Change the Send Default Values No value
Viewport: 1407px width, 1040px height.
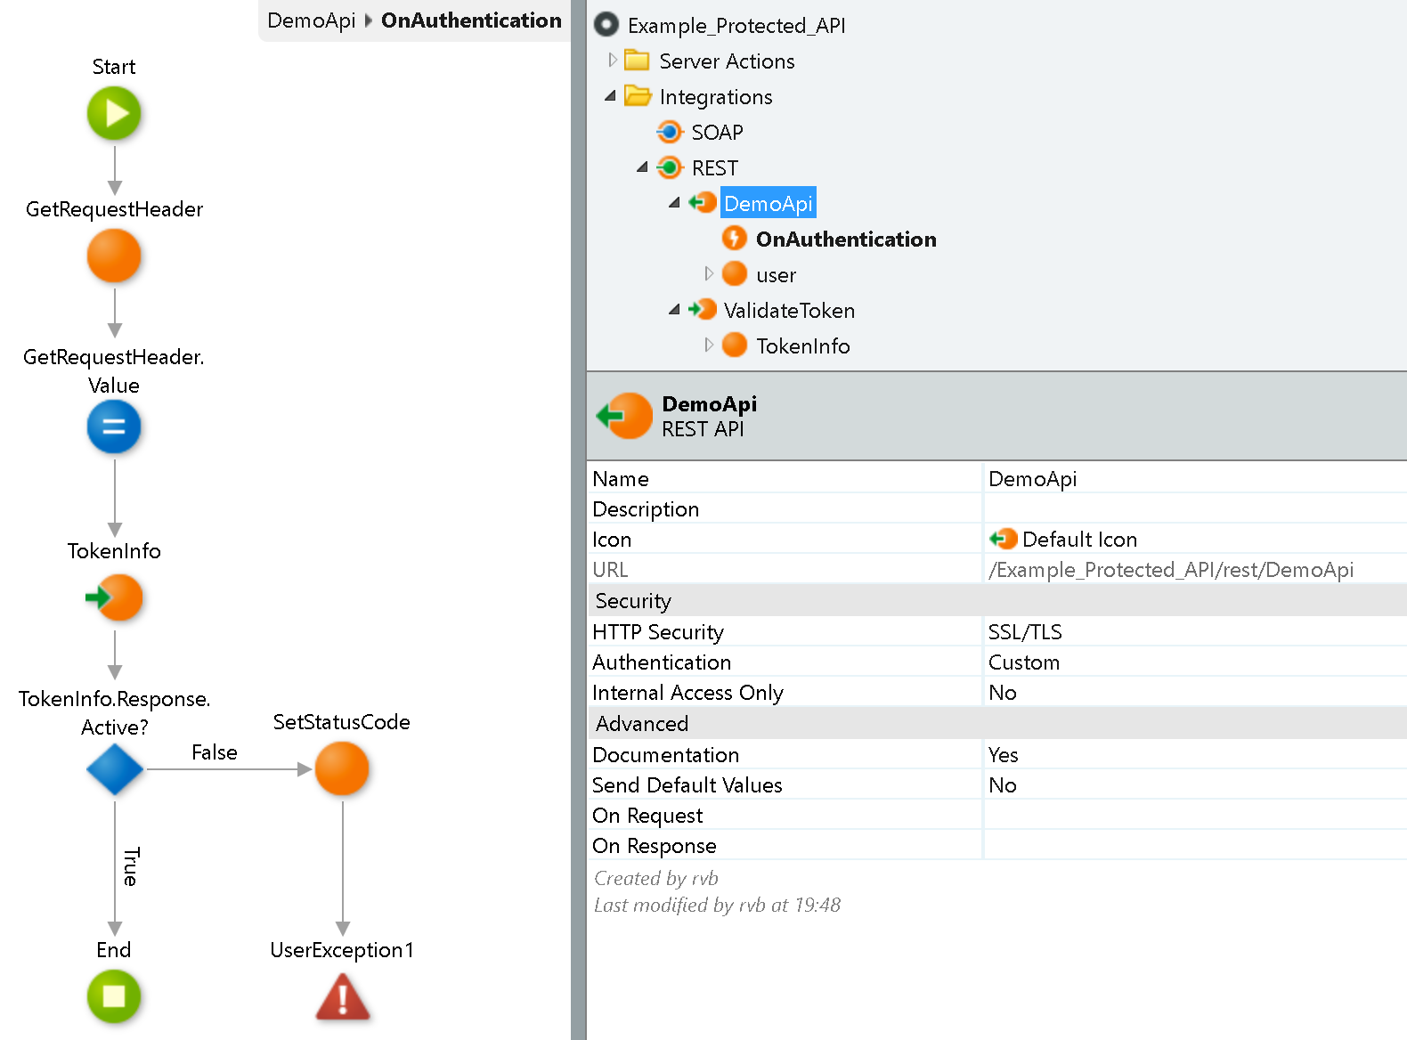1195,784
